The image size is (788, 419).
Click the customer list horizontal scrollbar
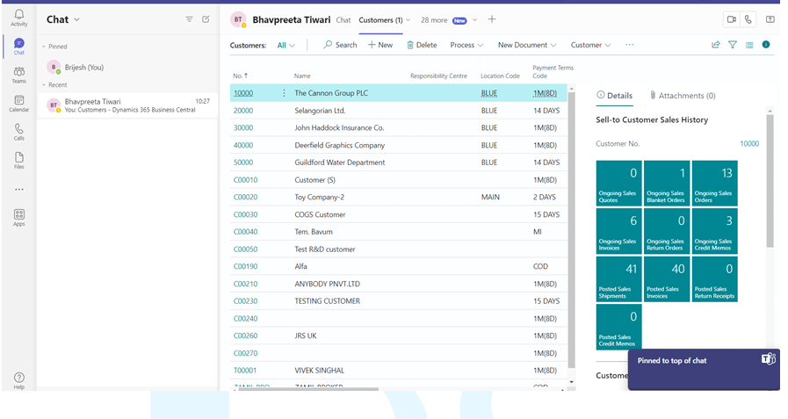pyautogui.click(x=308, y=389)
